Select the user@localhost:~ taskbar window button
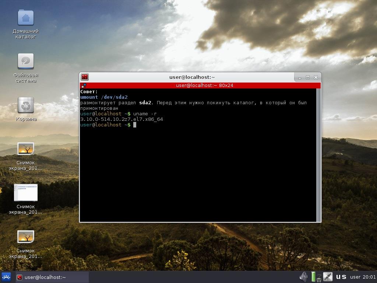This screenshot has height=283, width=377. click(52, 277)
